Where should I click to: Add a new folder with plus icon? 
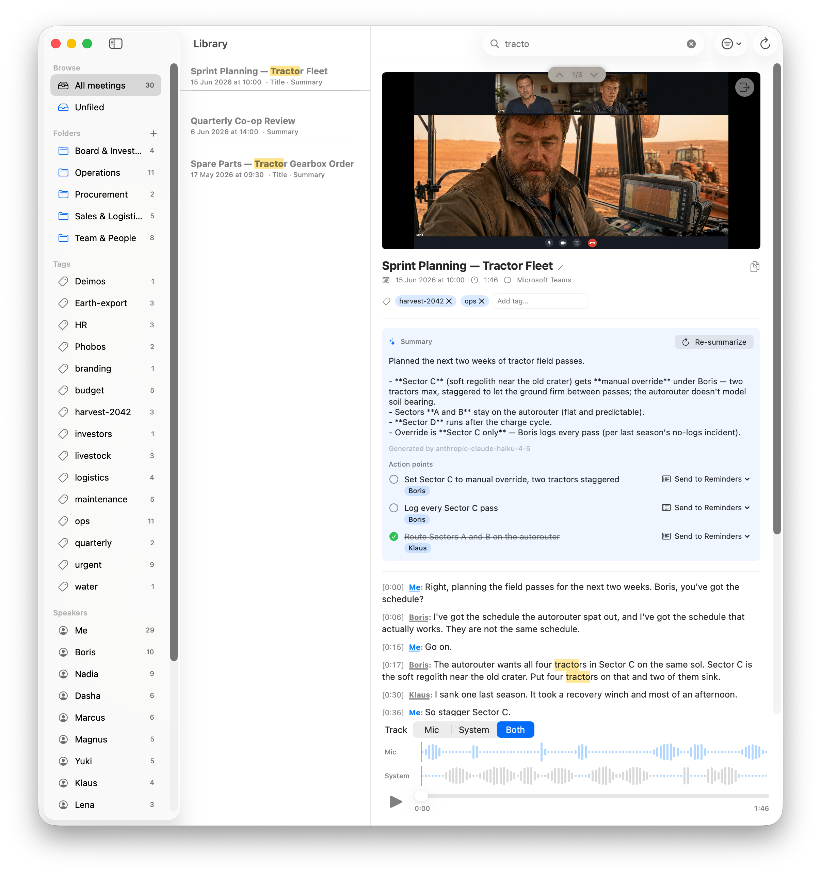153,134
